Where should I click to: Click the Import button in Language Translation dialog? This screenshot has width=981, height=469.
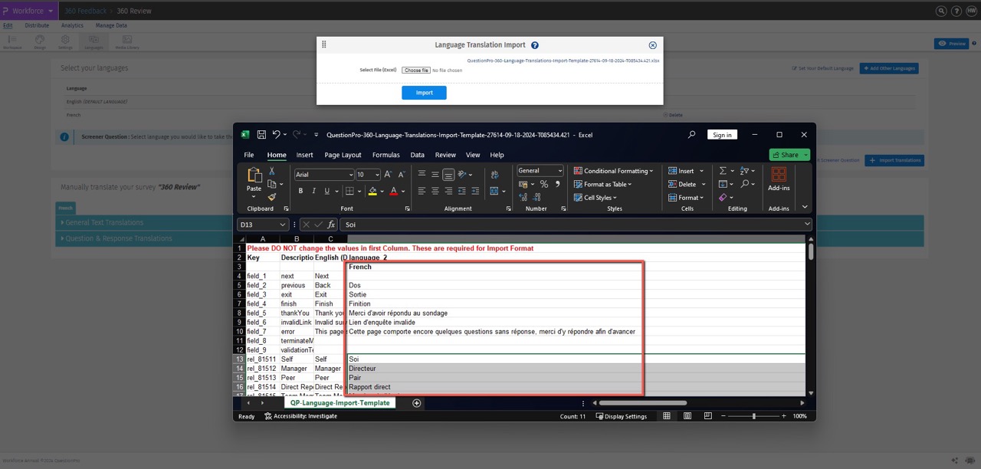(x=424, y=92)
